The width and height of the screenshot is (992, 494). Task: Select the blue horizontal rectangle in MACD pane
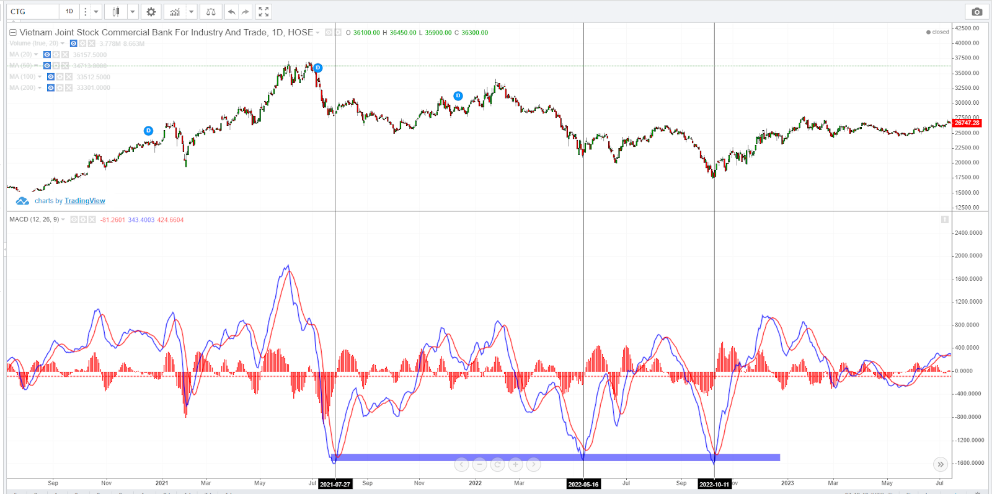tap(556, 457)
